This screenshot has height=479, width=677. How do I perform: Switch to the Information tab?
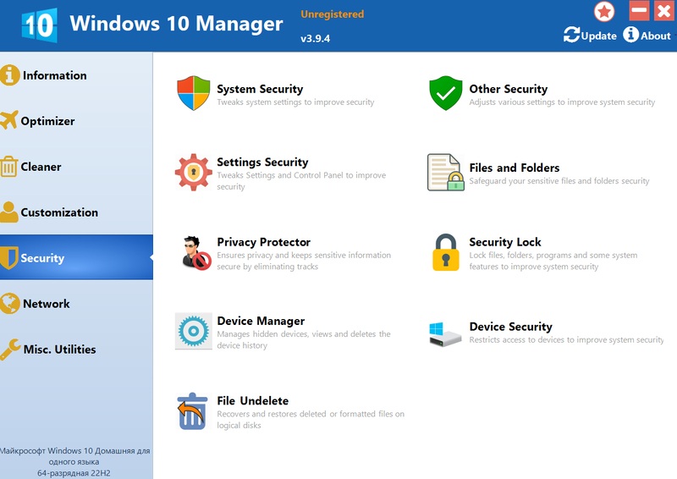click(x=55, y=75)
